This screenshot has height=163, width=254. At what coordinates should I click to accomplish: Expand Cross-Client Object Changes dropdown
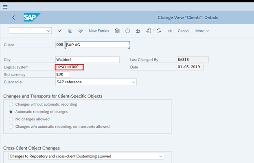point(160,156)
